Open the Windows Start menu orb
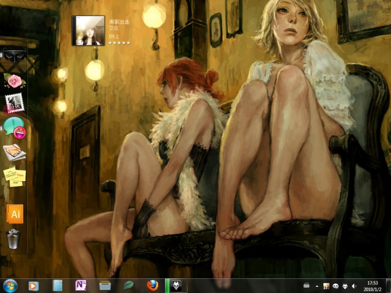The width and height of the screenshot is (391, 293). click(x=10, y=286)
